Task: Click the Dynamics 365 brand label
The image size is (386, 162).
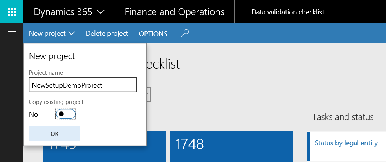Action: click(x=63, y=12)
